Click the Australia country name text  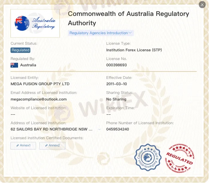click(x=28, y=65)
